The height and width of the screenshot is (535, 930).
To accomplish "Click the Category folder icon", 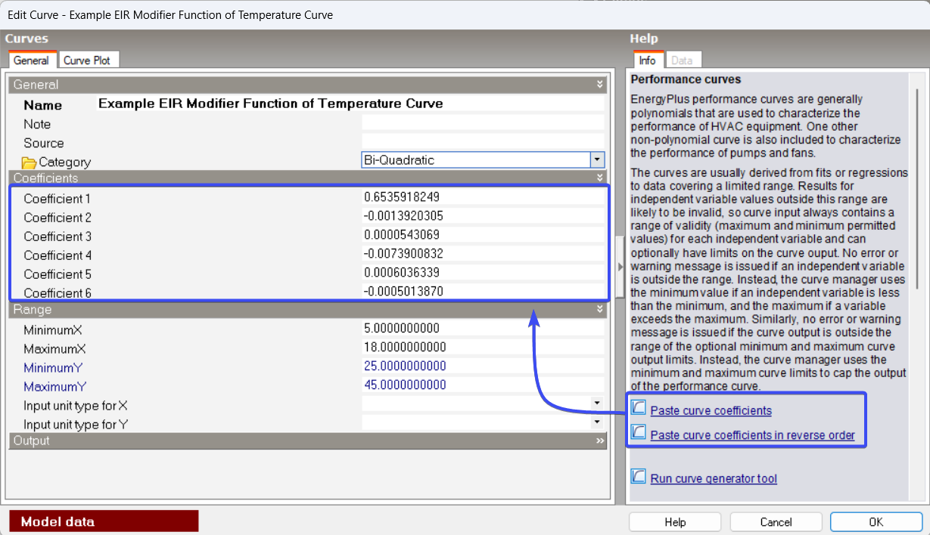I will click(x=30, y=162).
